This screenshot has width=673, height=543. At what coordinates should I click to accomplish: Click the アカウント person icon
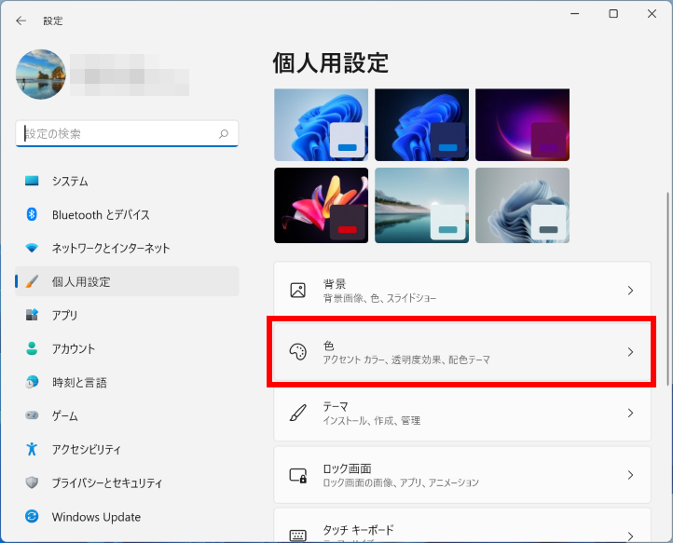(32, 348)
